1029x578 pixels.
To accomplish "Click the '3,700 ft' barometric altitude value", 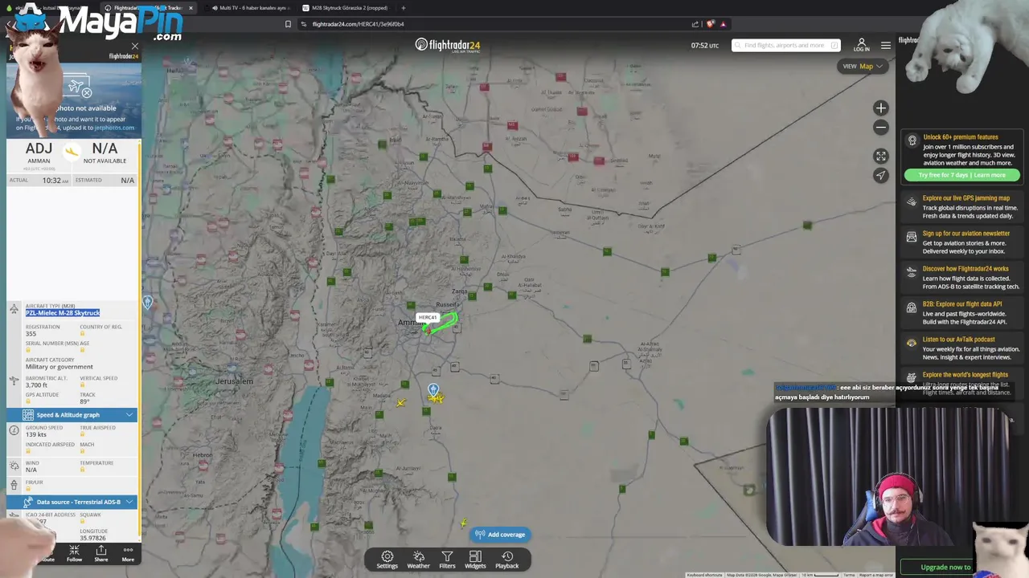I will (36, 385).
